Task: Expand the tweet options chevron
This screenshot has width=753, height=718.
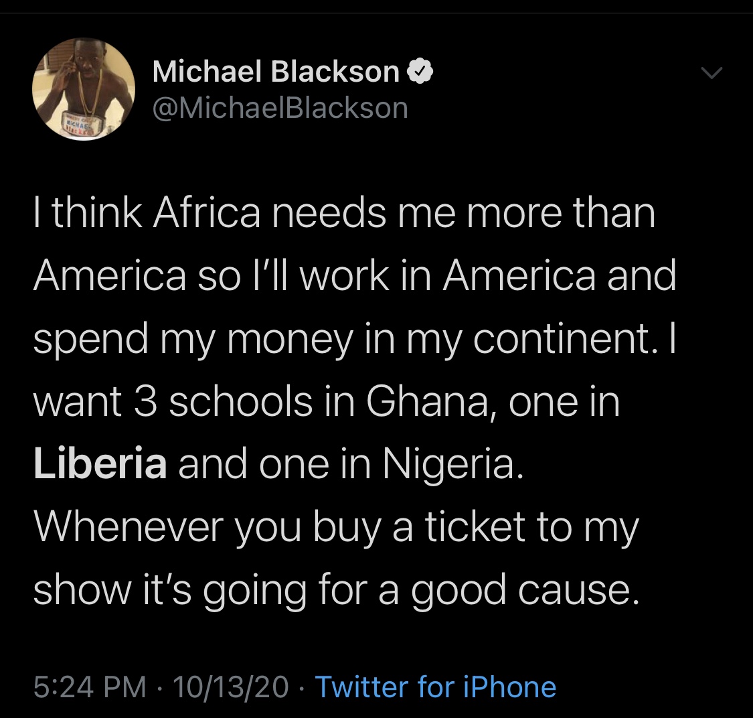Action: coord(713,72)
